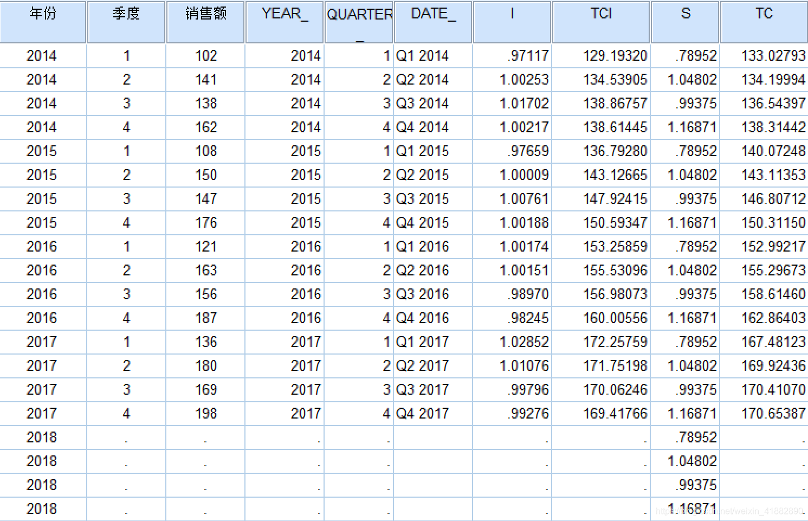808x521 pixels.
Task: Click sales value 121 cell
Action: point(205,247)
